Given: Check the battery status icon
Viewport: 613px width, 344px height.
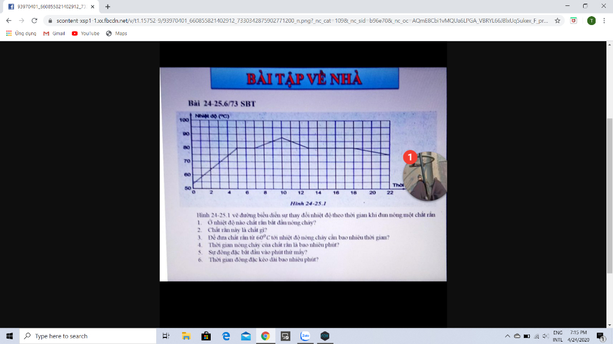Looking at the screenshot, I should pyautogui.click(x=527, y=336).
